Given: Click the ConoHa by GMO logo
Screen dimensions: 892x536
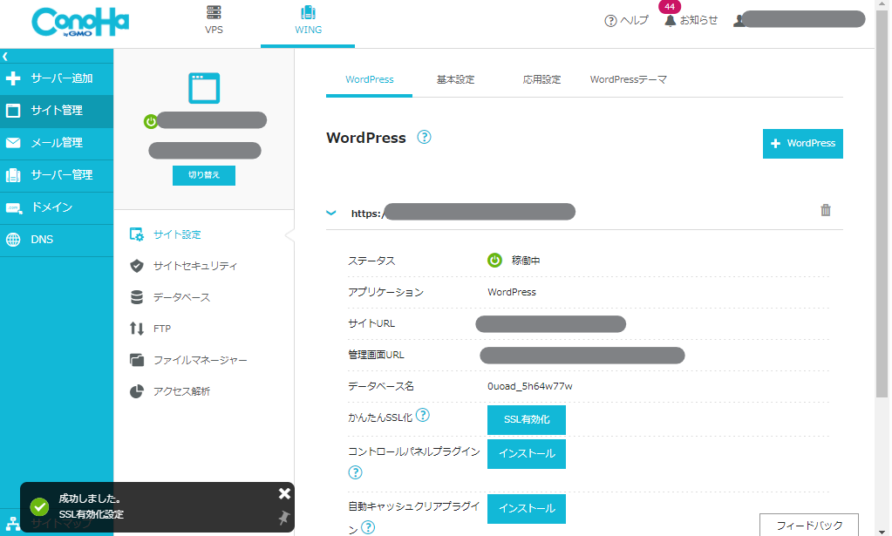Looking at the screenshot, I should (x=80, y=23).
